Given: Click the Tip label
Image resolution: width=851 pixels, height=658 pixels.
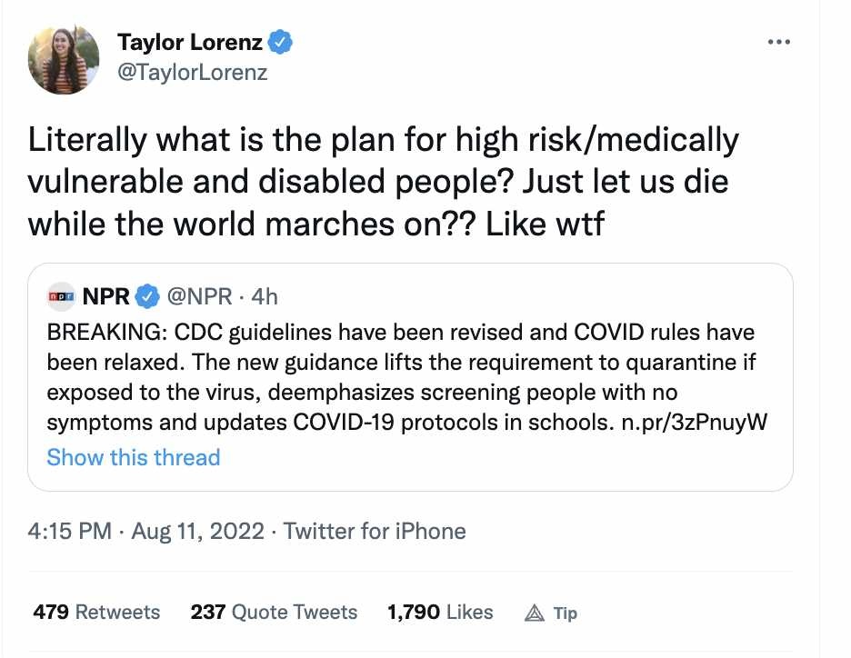Looking at the screenshot, I should (x=565, y=613).
